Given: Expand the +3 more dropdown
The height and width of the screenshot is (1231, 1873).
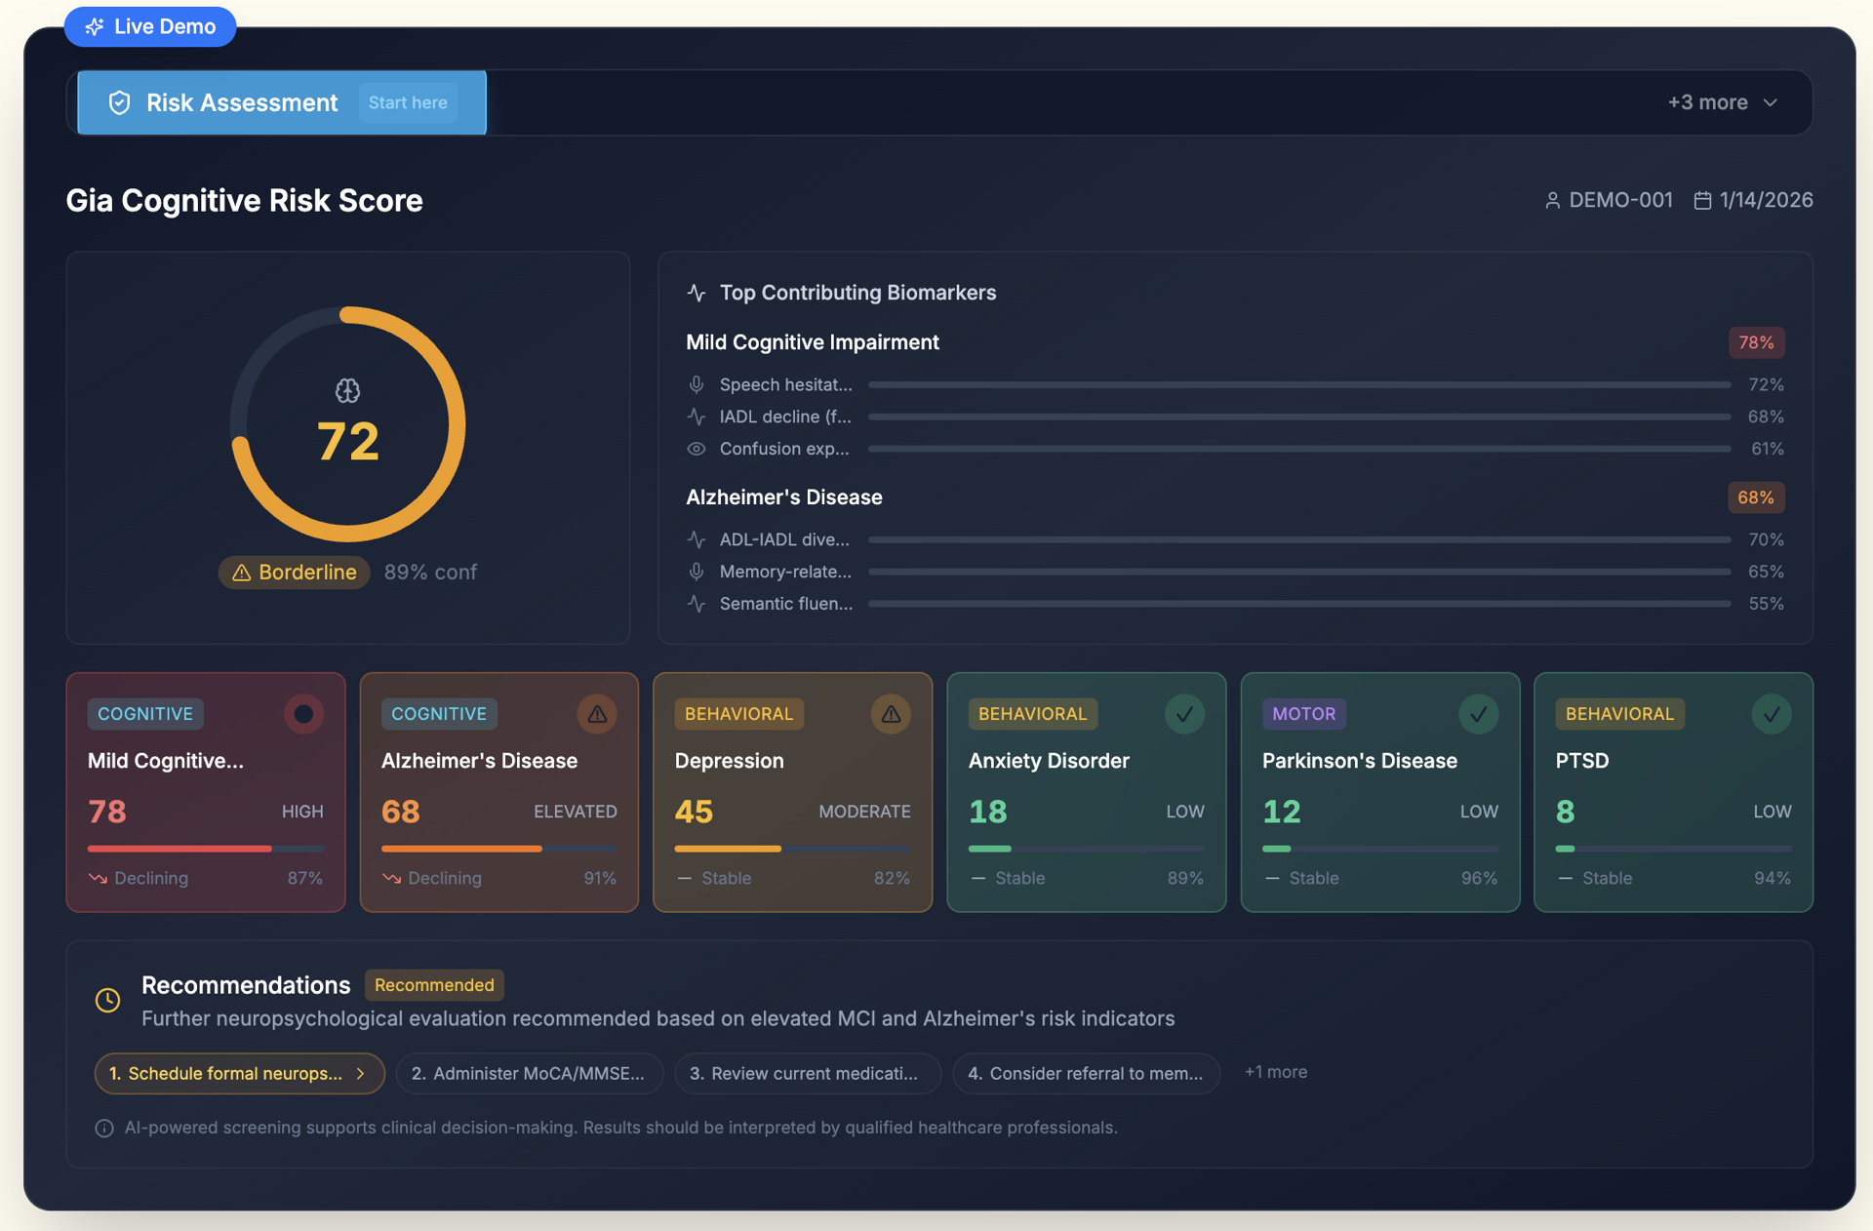Looking at the screenshot, I should click(x=1722, y=101).
